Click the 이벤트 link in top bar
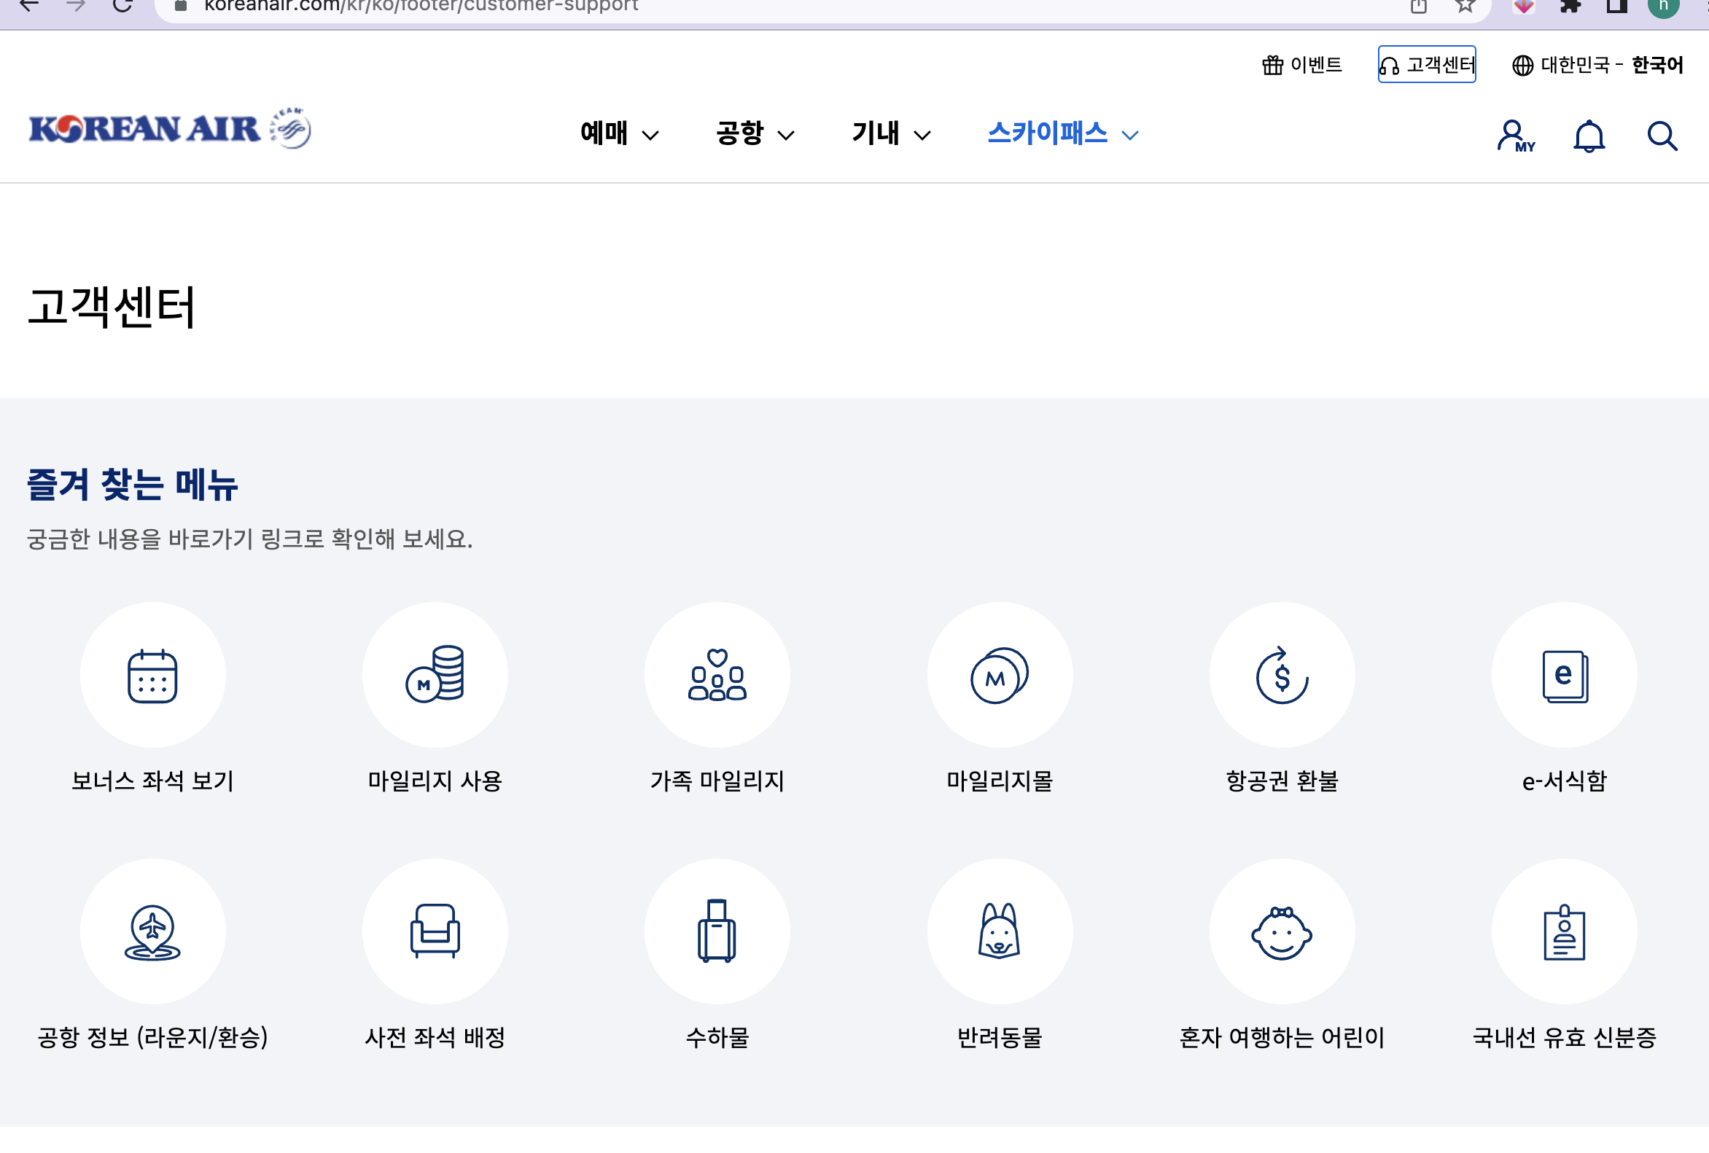This screenshot has height=1153, width=1709. click(x=1301, y=65)
